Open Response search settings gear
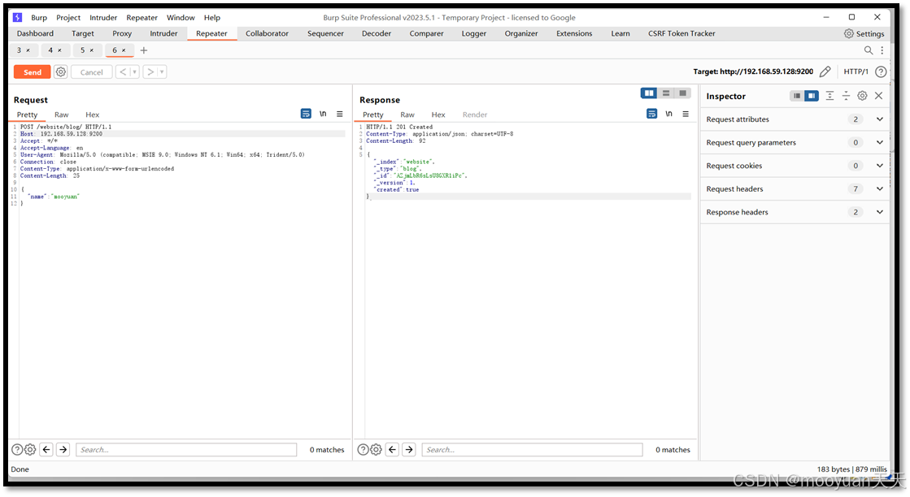The image size is (910, 497). click(376, 450)
